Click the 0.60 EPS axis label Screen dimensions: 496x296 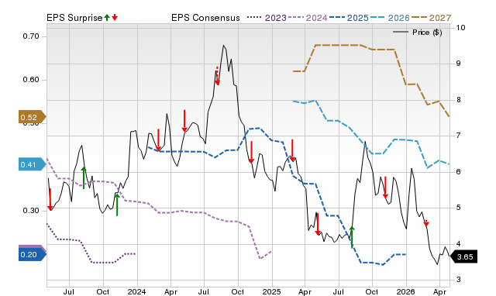pos(31,80)
